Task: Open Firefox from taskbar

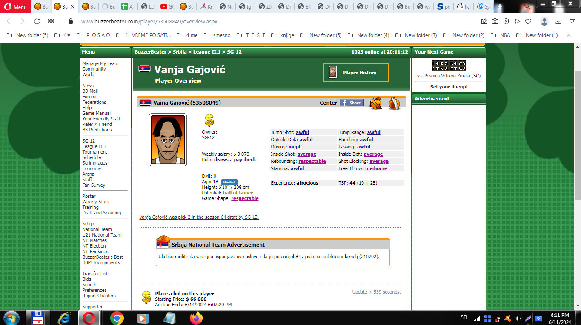Action: (x=196, y=318)
